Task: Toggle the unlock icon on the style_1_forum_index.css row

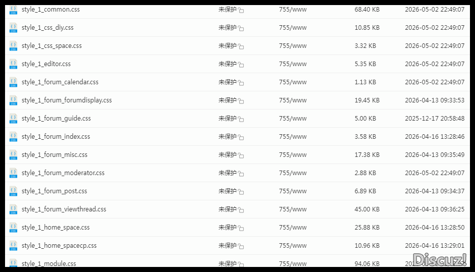Action: pyautogui.click(x=241, y=137)
